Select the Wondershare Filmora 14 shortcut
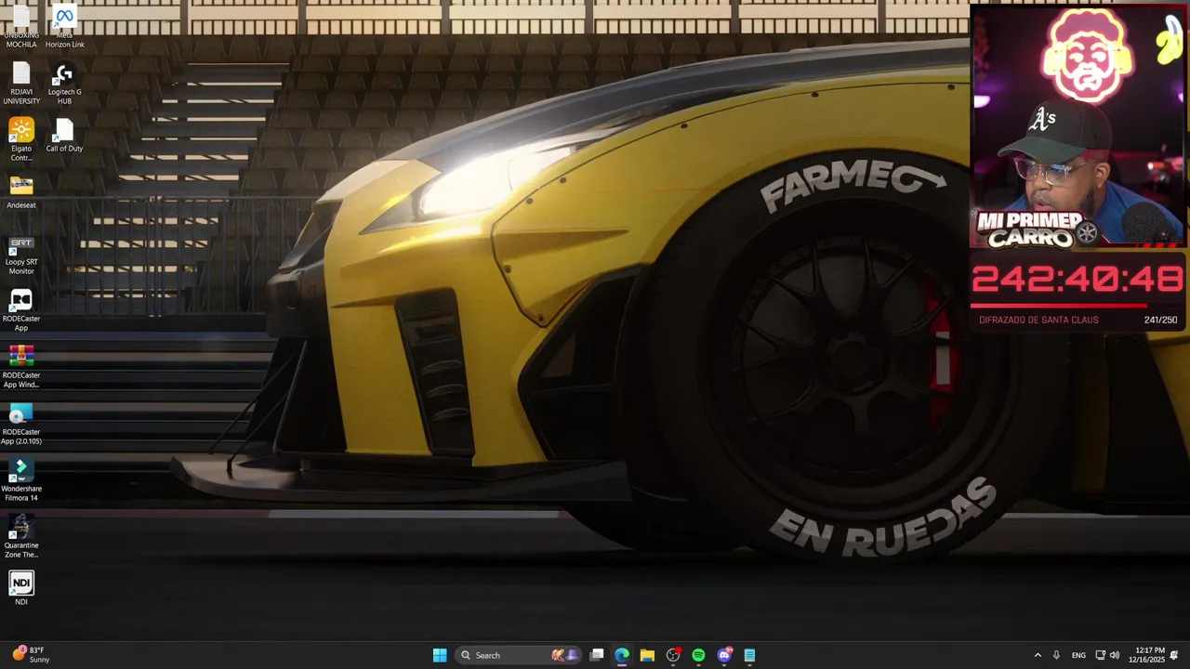The height and width of the screenshot is (669, 1190). click(21, 479)
